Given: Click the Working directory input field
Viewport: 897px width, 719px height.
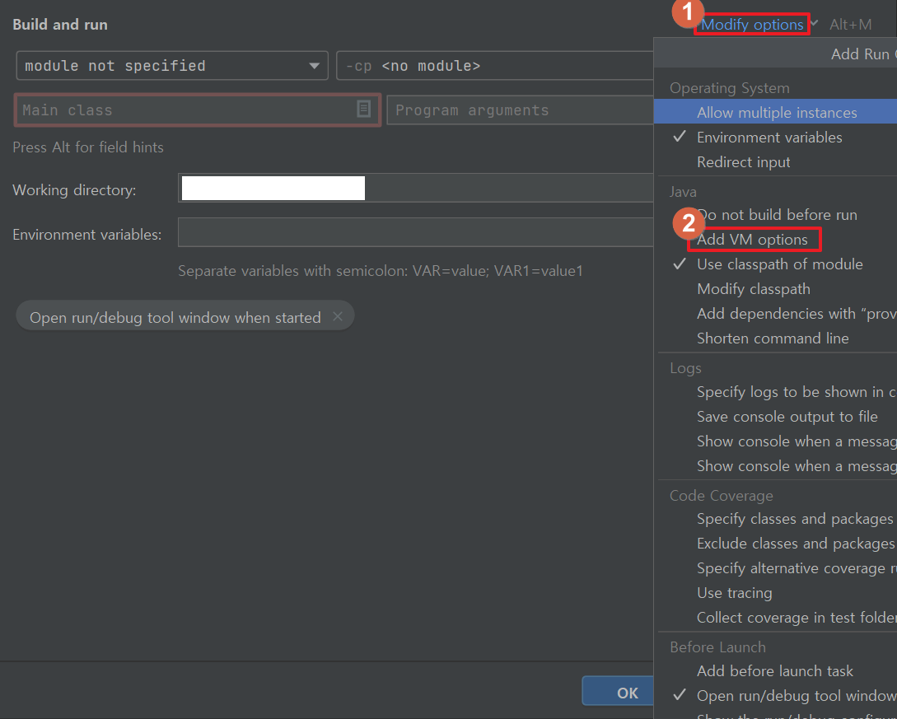Looking at the screenshot, I should pos(272,189).
